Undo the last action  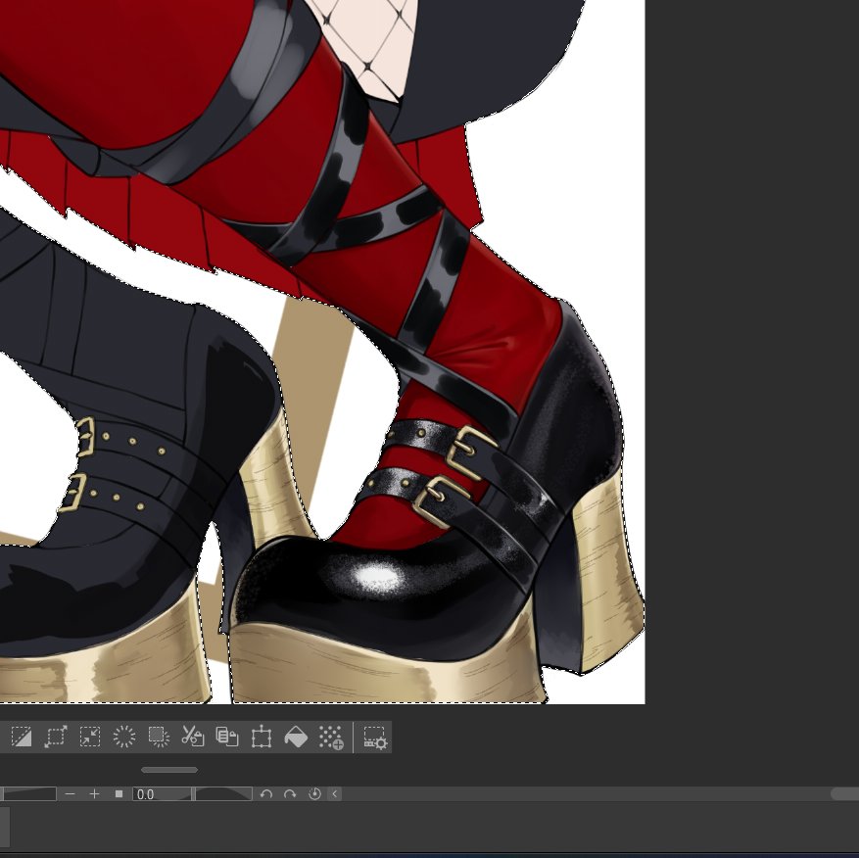(x=265, y=794)
